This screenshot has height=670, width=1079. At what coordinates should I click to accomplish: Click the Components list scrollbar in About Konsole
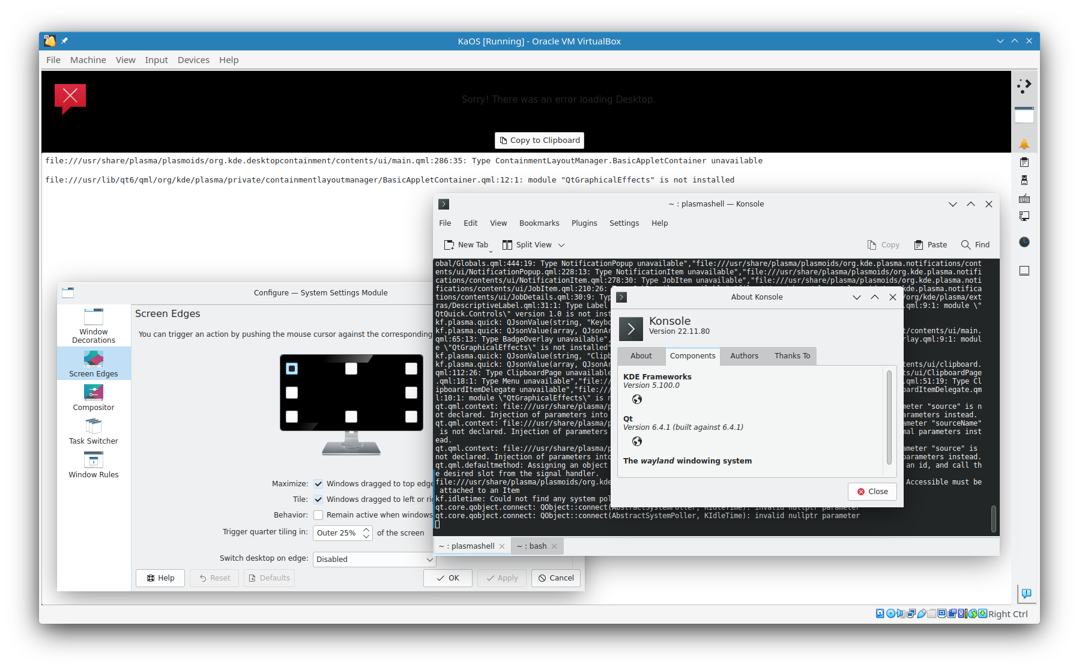tap(889, 417)
